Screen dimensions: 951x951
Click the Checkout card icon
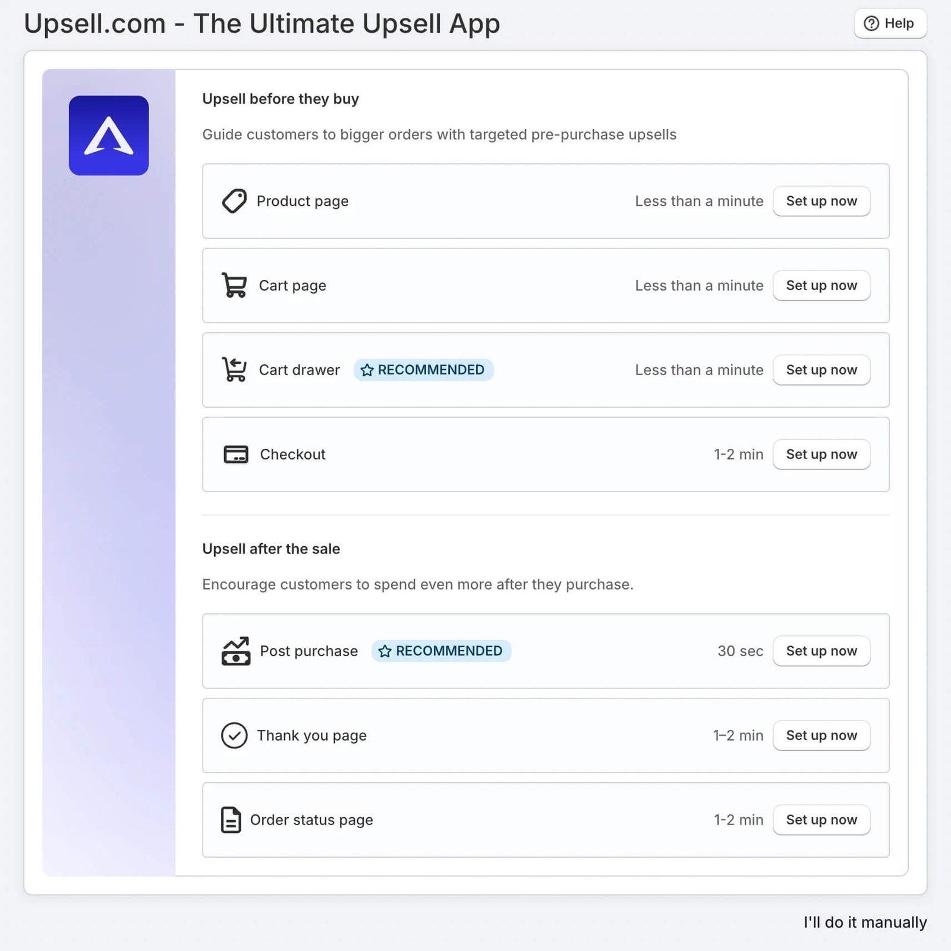236,454
